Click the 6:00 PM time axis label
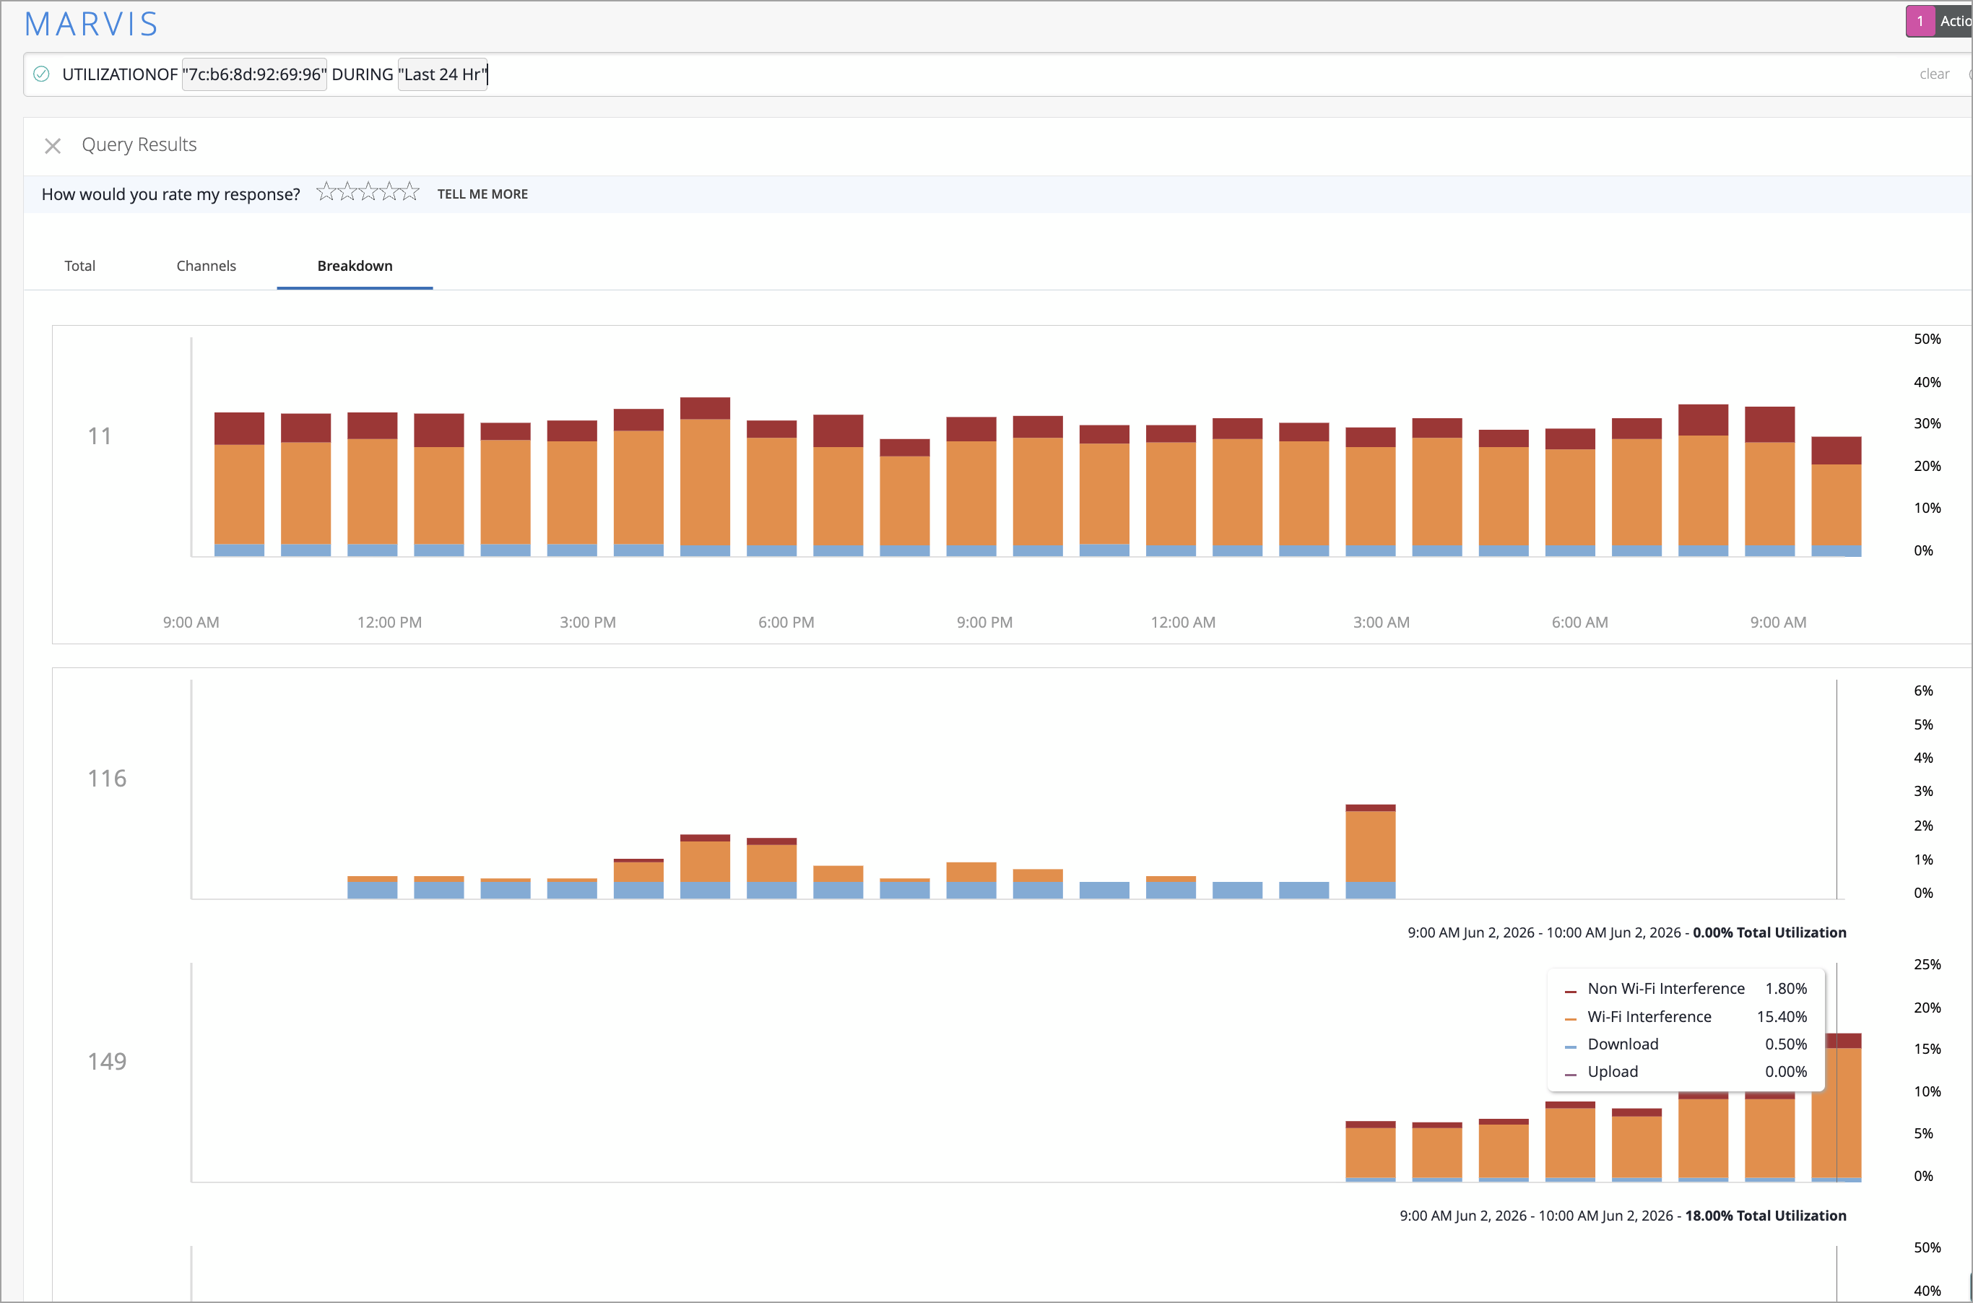The height and width of the screenshot is (1303, 1973). tap(786, 623)
